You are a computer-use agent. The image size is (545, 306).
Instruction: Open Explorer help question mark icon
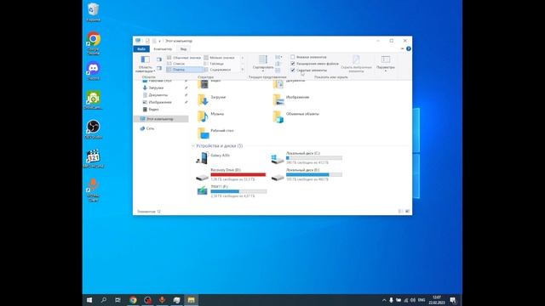(409, 49)
